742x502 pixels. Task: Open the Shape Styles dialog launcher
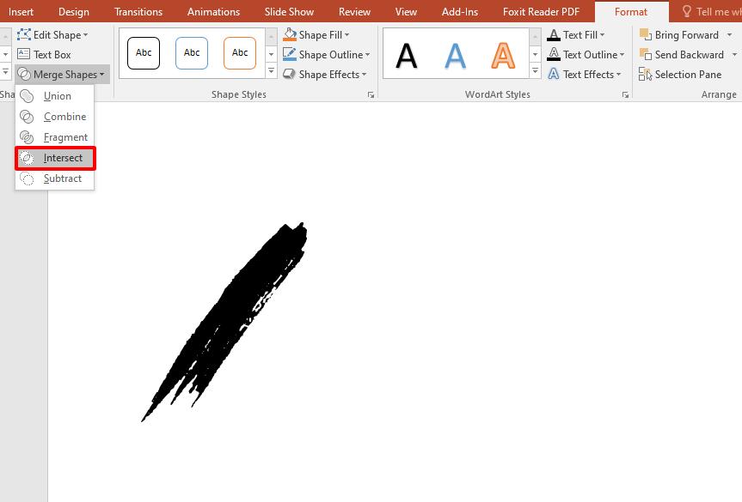coord(371,94)
